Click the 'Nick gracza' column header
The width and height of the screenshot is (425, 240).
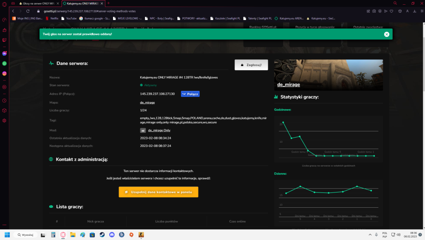(95, 221)
